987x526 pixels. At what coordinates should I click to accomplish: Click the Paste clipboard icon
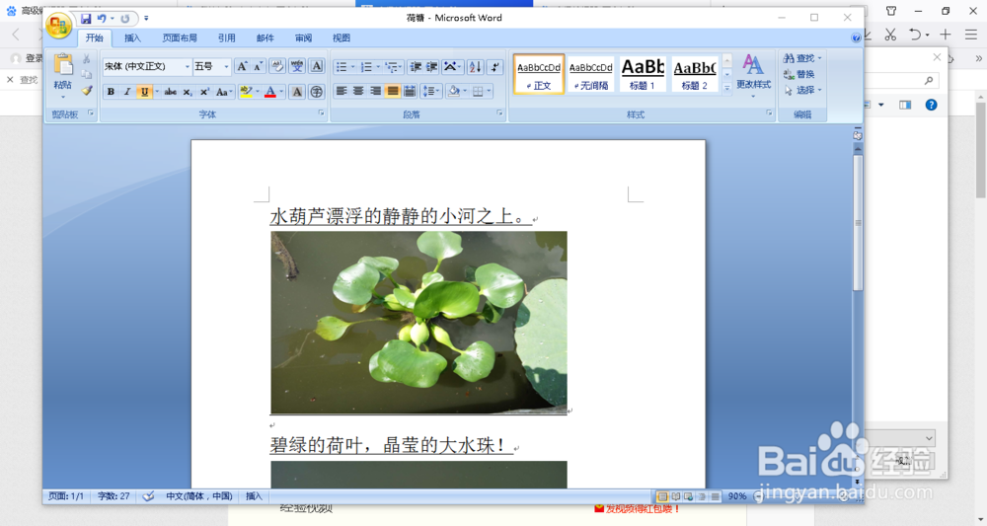click(x=62, y=65)
